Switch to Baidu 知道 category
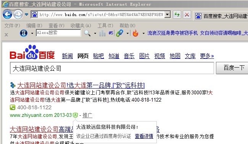 tap(114, 56)
